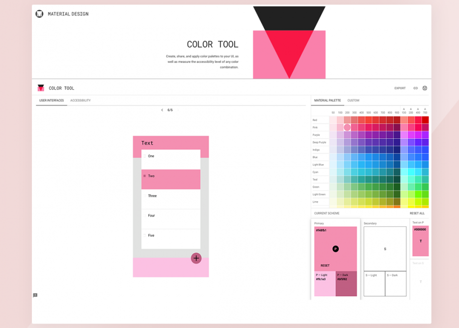Select the P — Light color box
Viewport: 459px width, 328px height.
[x=325, y=284]
